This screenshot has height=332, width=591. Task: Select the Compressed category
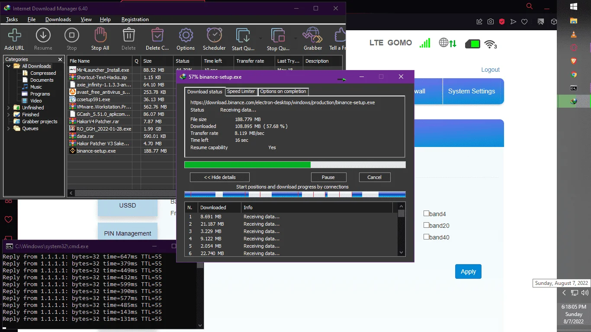43,73
